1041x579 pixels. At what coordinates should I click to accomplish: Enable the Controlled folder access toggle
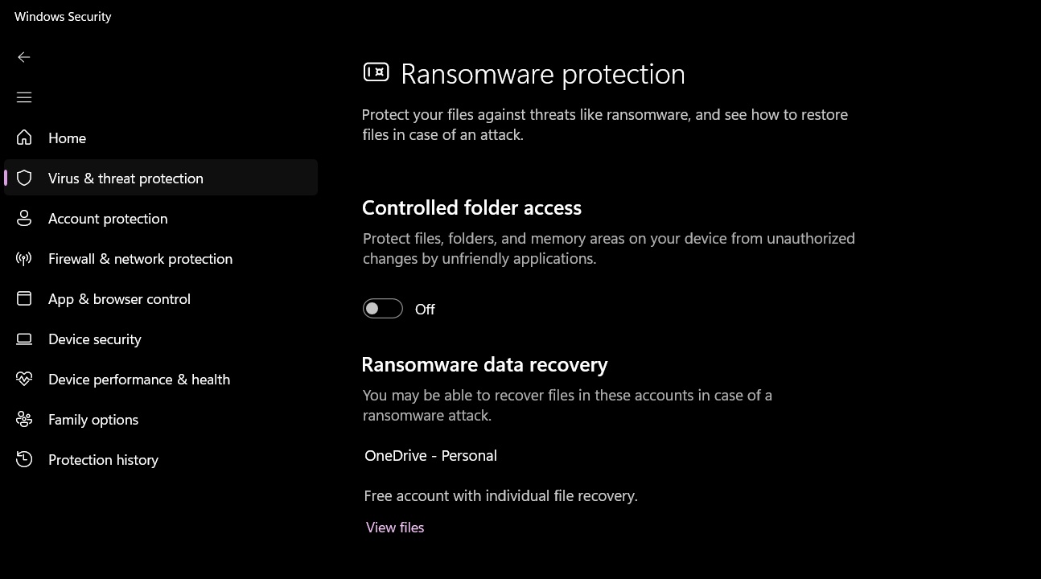point(383,308)
